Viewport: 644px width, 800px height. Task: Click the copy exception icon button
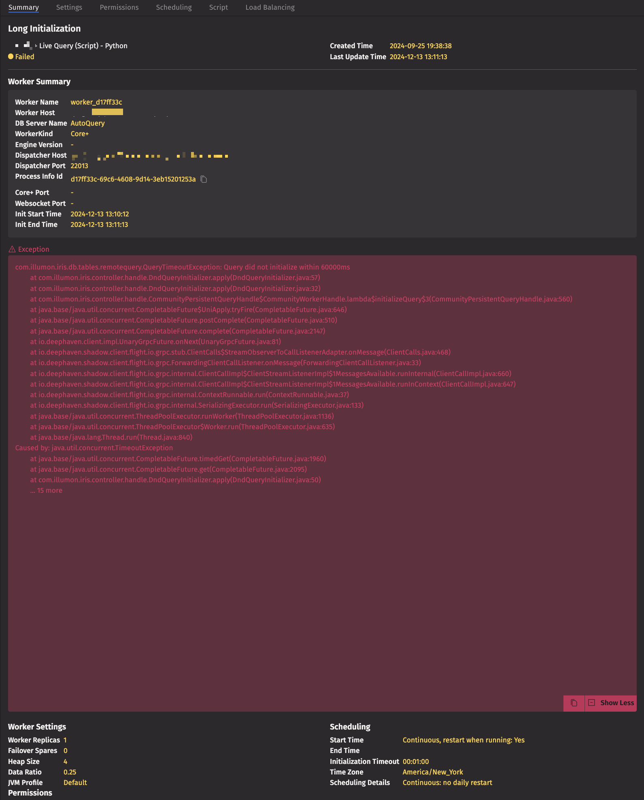click(574, 703)
